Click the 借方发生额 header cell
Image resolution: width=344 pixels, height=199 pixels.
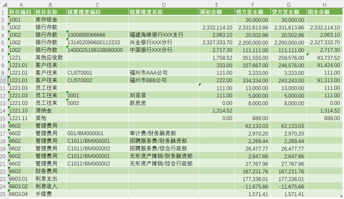click(253, 12)
